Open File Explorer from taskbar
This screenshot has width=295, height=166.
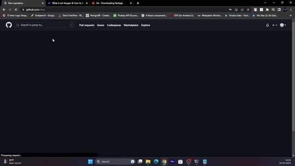pos(148,162)
